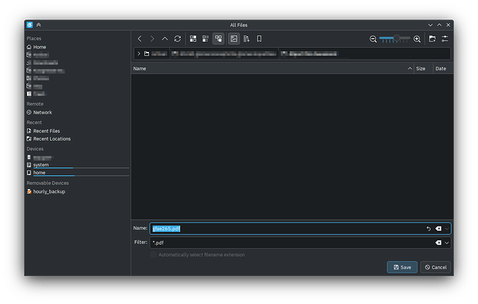The image size is (478, 304).
Task: Toggle the sort order arrow in Name header
Action: [x=409, y=69]
